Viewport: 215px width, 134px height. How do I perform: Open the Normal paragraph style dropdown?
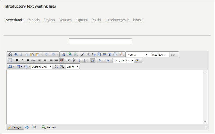pos(137,54)
